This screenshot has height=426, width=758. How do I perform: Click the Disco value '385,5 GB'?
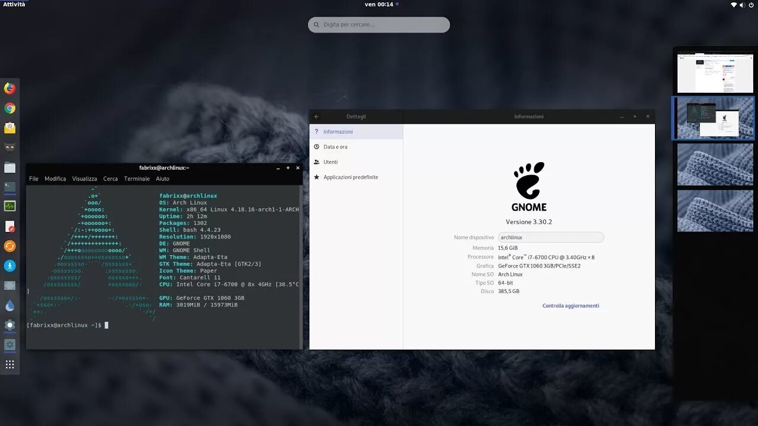coord(509,292)
